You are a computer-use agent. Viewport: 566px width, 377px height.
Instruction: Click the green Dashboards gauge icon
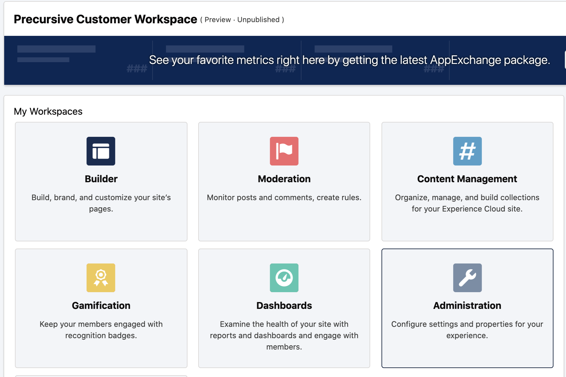284,278
